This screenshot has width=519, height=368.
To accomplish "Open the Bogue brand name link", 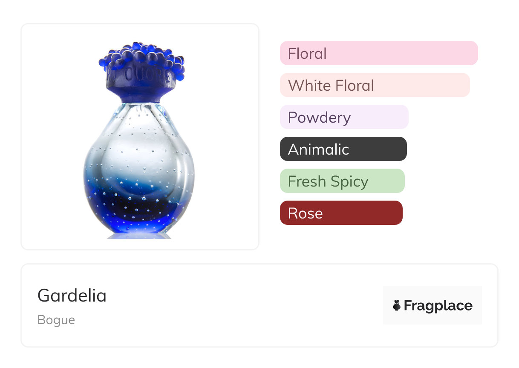I will tap(56, 320).
